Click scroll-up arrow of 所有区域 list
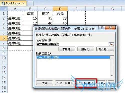This screenshot has height=93, width=125. 112,58
